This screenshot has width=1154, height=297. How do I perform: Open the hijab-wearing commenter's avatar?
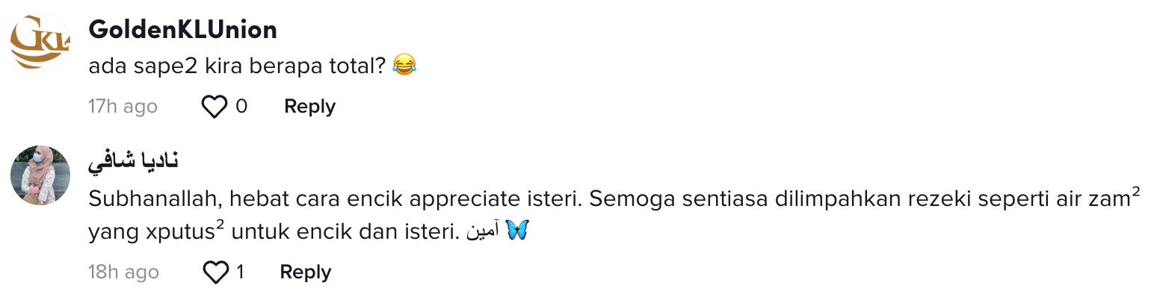[40, 175]
